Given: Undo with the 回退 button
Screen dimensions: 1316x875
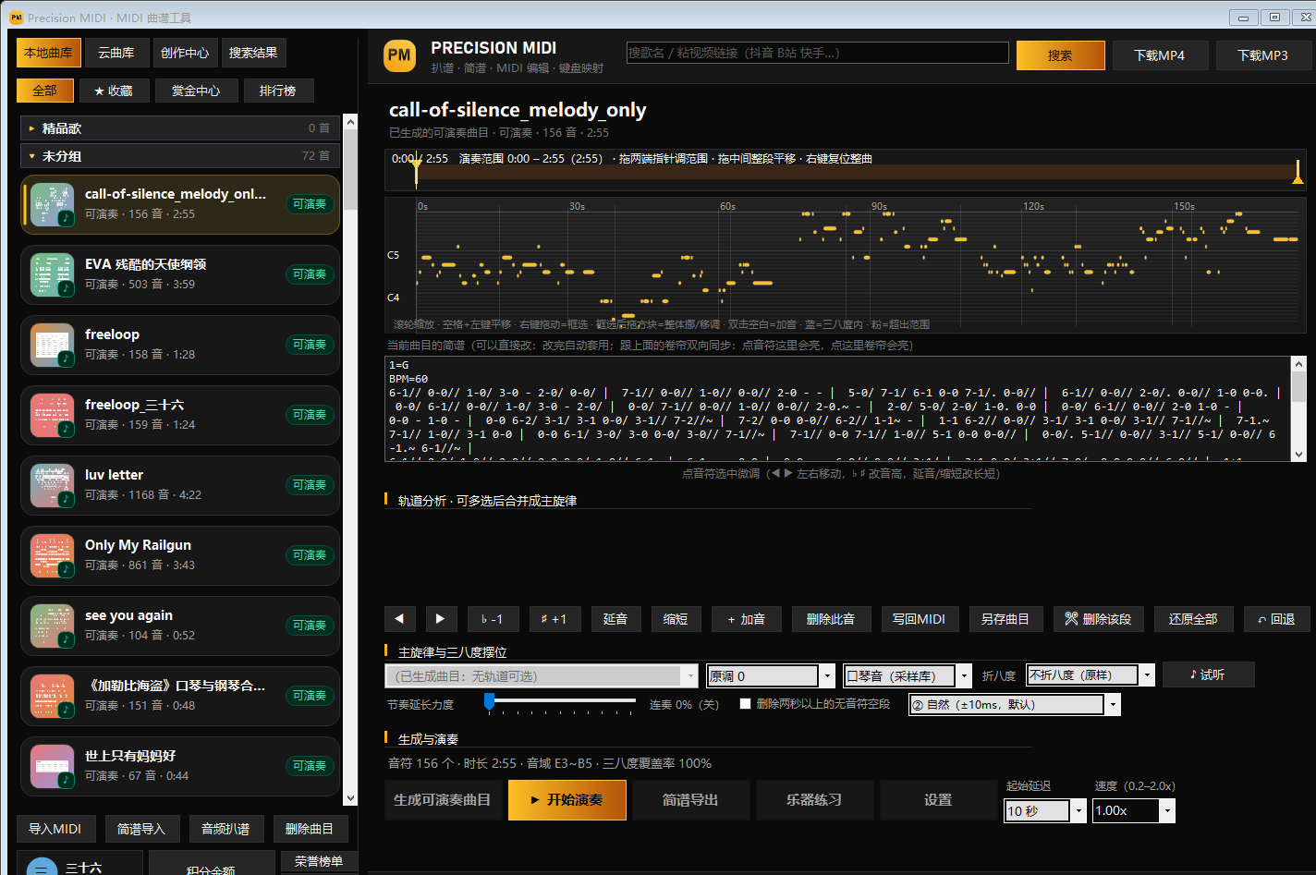Looking at the screenshot, I should 1276,619.
